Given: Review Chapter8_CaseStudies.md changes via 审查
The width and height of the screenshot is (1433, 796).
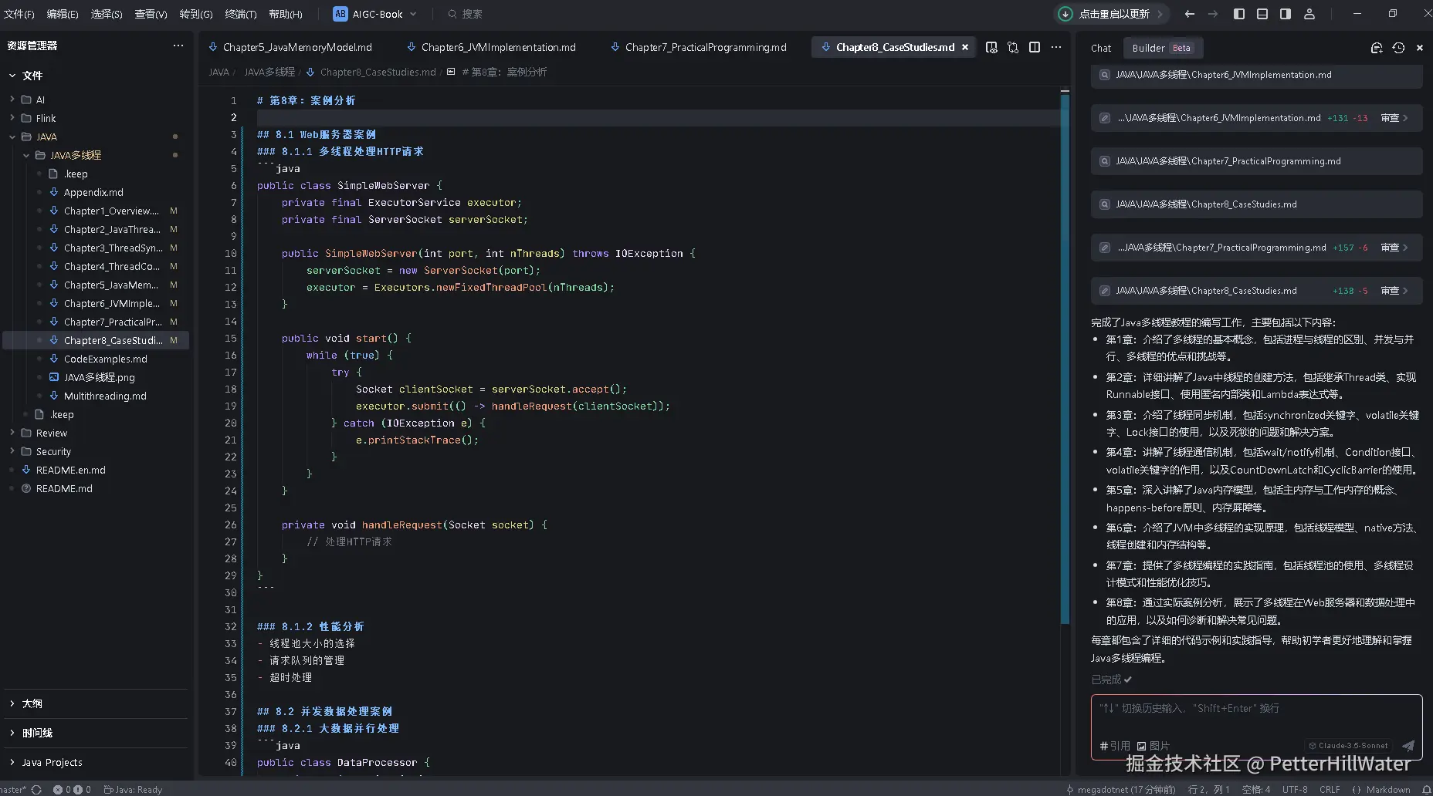Looking at the screenshot, I should 1394,291.
